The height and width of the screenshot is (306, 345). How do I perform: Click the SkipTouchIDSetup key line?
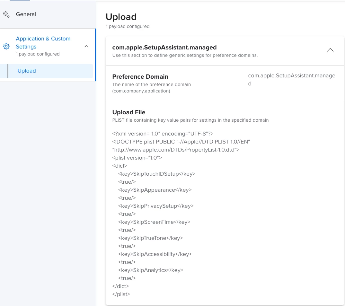[x=157, y=174]
